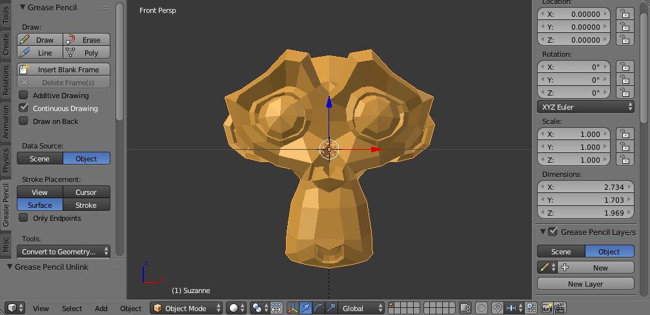Click Insert Blank Frame button
The height and width of the screenshot is (315, 650).
63,70
